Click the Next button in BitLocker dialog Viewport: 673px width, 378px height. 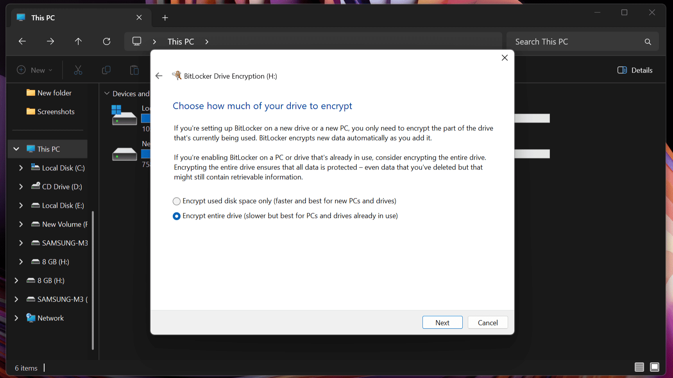[x=442, y=322]
